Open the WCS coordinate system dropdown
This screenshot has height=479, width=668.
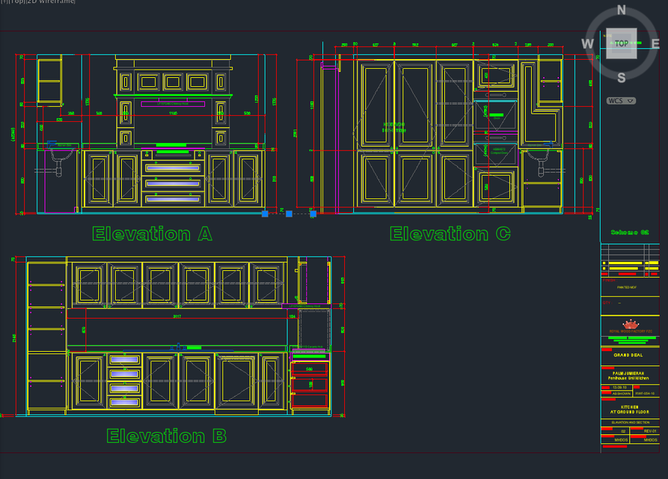tap(619, 100)
